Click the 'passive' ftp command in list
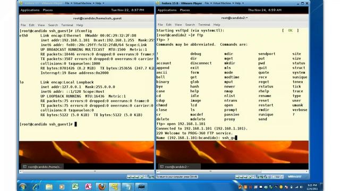This screenshot has width=340, height=191. 232,115
